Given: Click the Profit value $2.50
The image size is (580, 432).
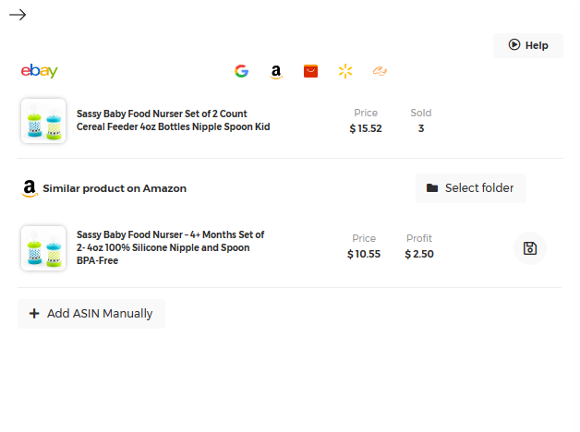Looking at the screenshot, I should [x=419, y=254].
